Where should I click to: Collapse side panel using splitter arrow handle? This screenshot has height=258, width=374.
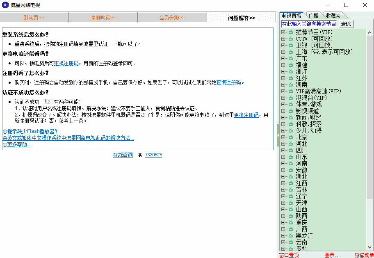pyautogui.click(x=278, y=135)
